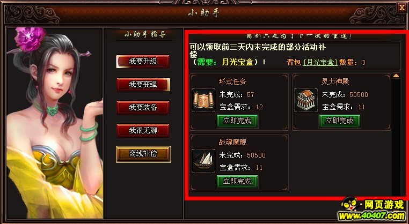Click the 网页游戏 40407.com watermark logo
Image resolution: width=409 pixels, height=224 pixels.
point(372,208)
